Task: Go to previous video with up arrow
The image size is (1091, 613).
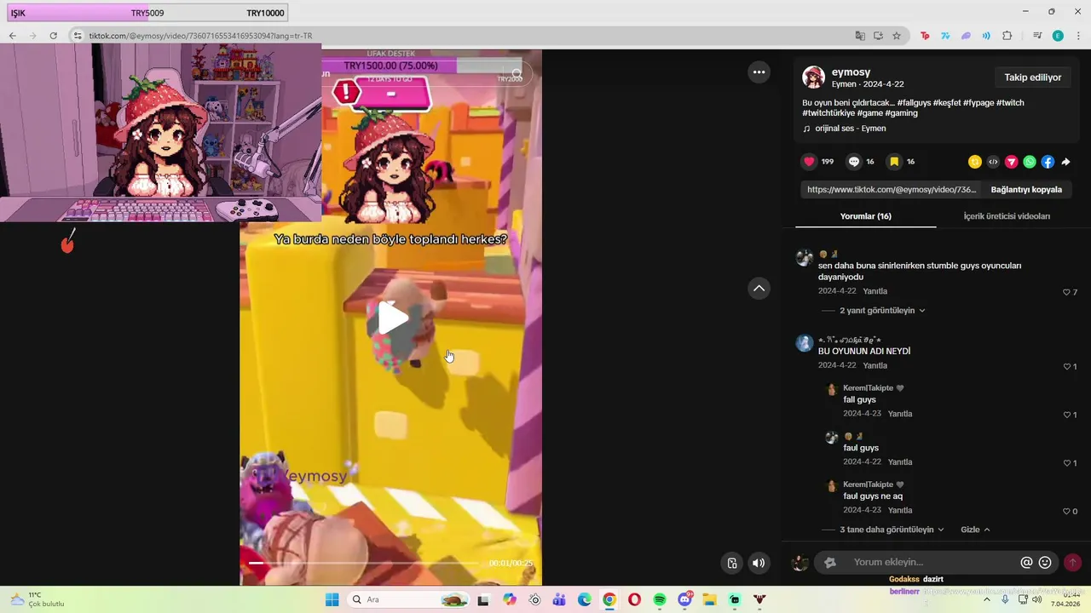Action: click(759, 289)
